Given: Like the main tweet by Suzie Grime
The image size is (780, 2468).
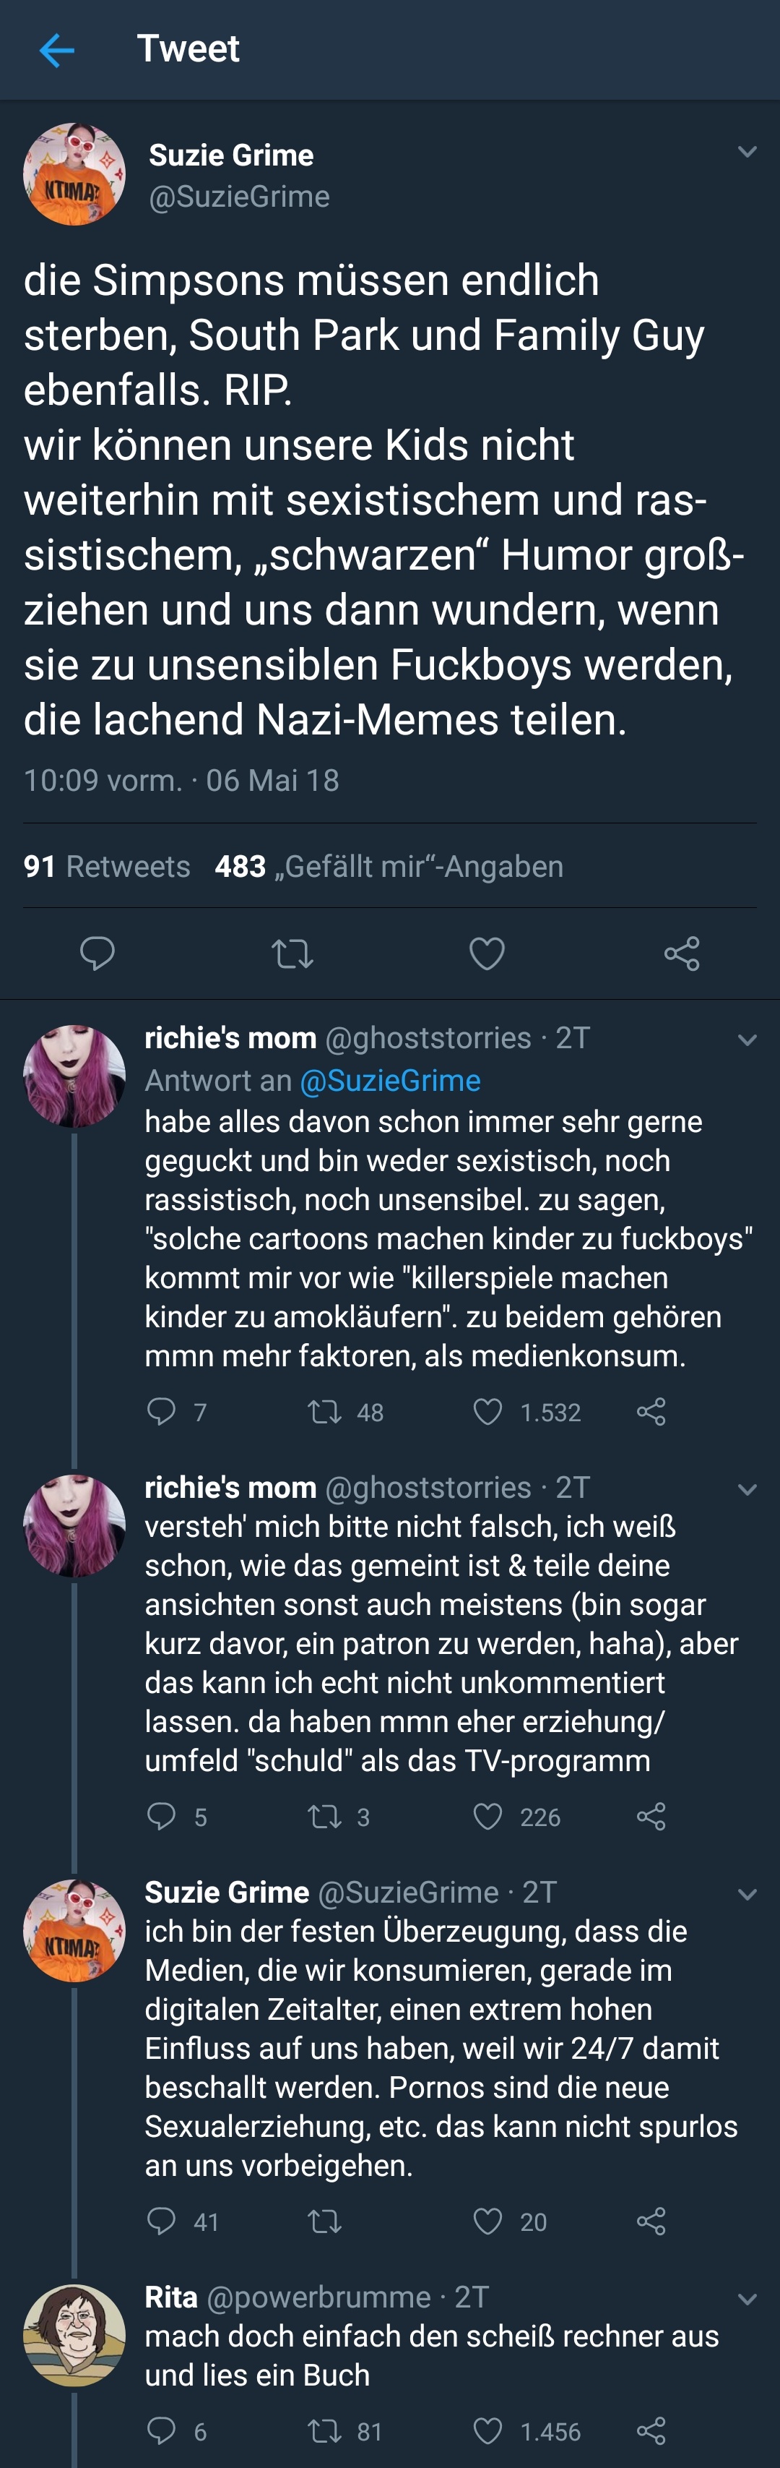Looking at the screenshot, I should (x=486, y=954).
